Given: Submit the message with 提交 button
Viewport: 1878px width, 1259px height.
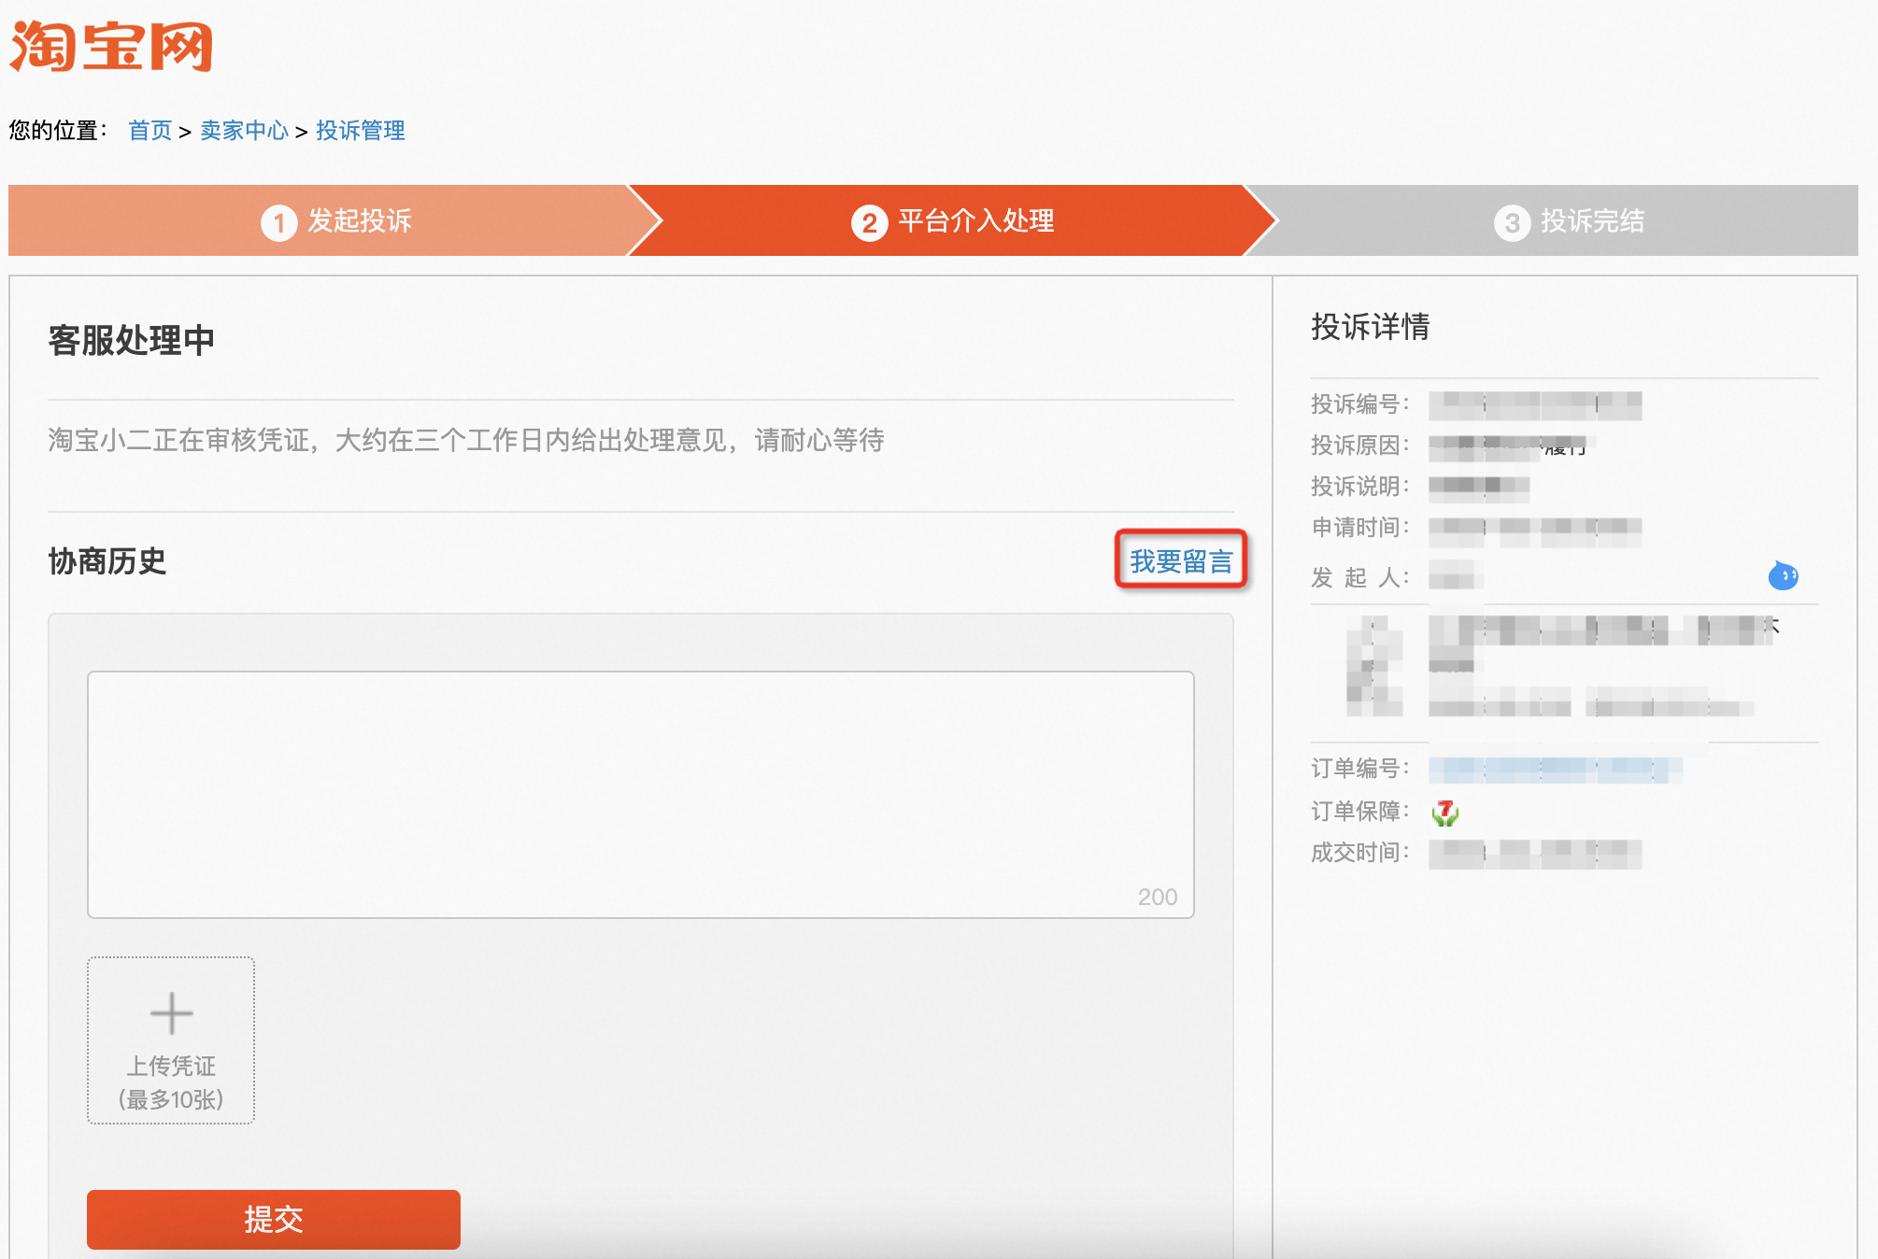Looking at the screenshot, I should click(x=273, y=1219).
